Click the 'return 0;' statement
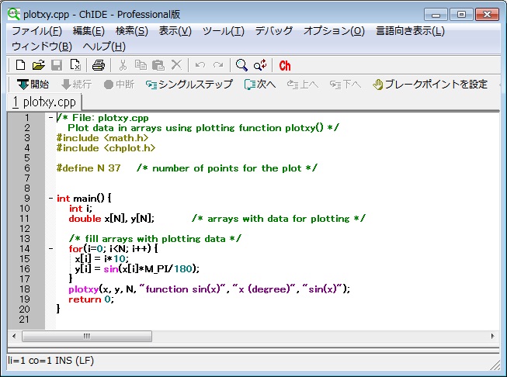Image resolution: width=507 pixels, height=377 pixels. click(91, 299)
